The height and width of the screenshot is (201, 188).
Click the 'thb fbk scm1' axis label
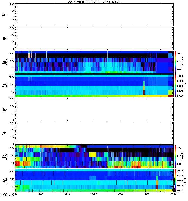pos(5,86)
